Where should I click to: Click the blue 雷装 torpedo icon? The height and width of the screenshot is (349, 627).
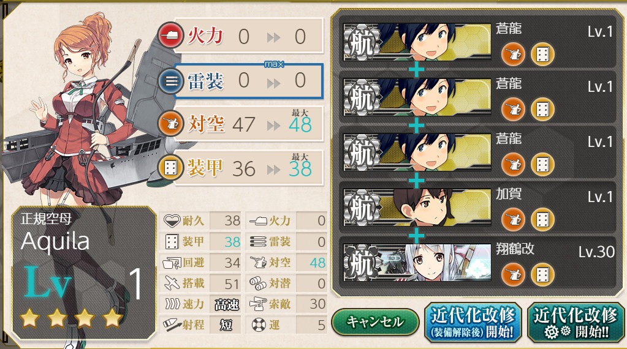[171, 81]
